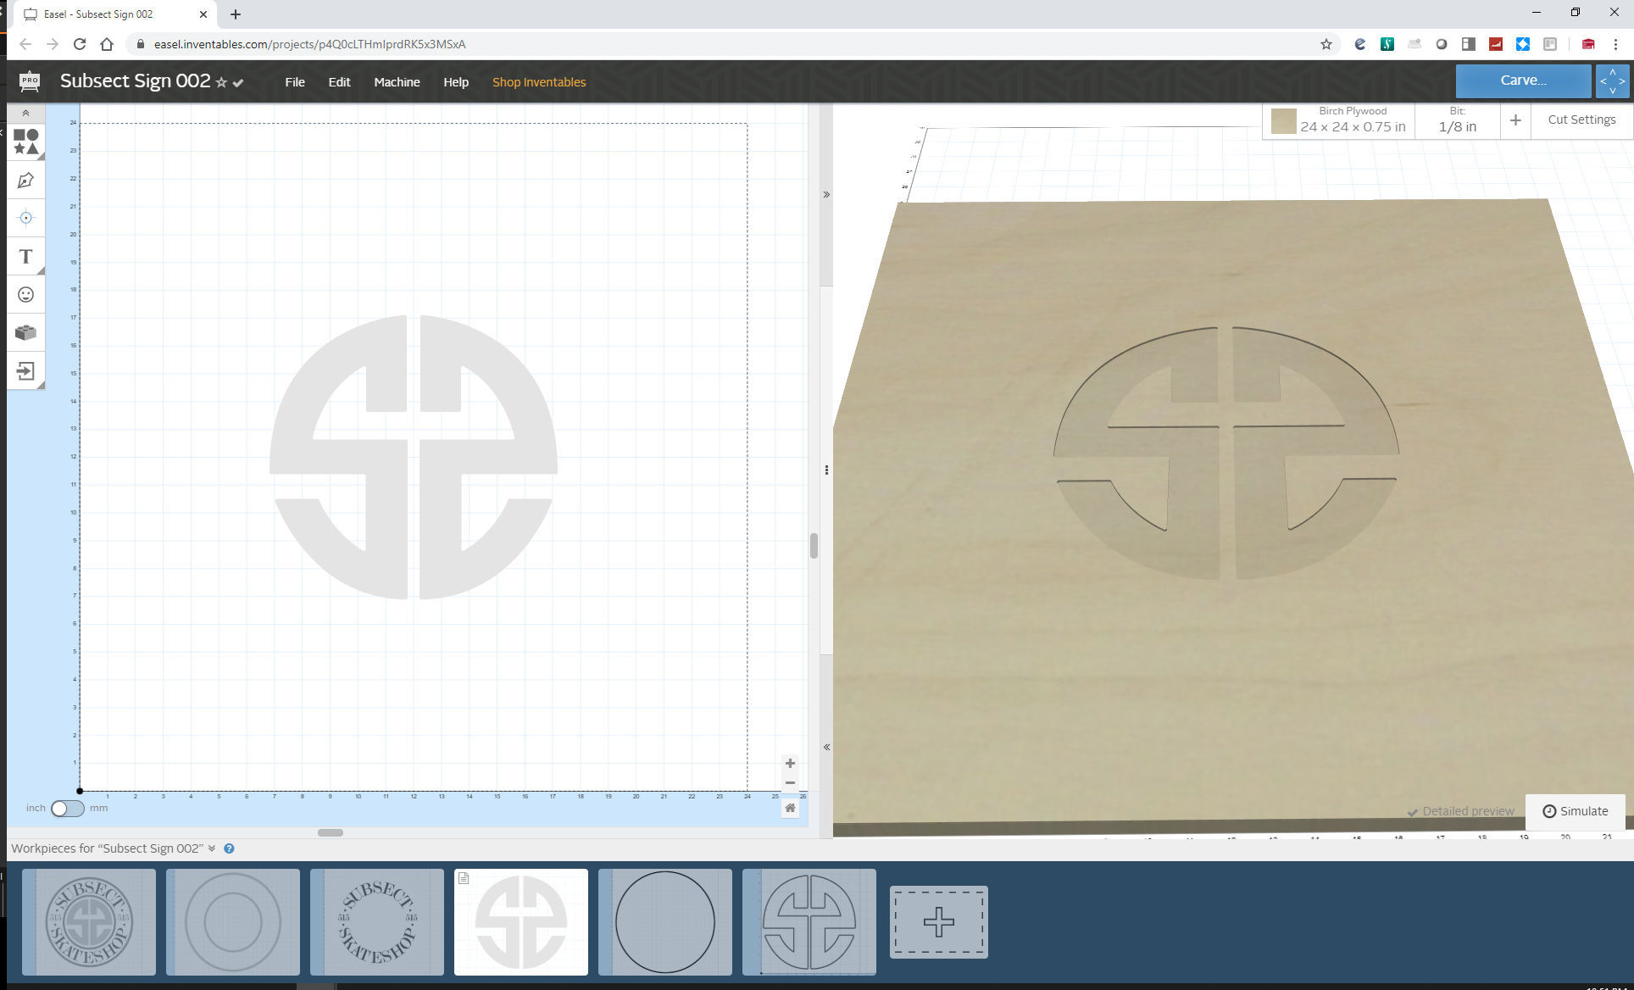The image size is (1634, 990).
Task: Expand design pane with right chevrons
Action: (x=826, y=195)
